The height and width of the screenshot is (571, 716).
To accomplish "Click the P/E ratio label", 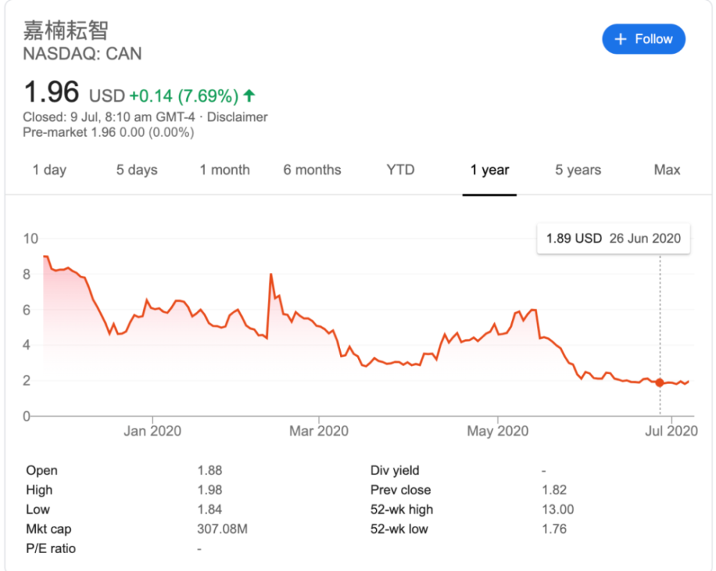I will tap(51, 549).
